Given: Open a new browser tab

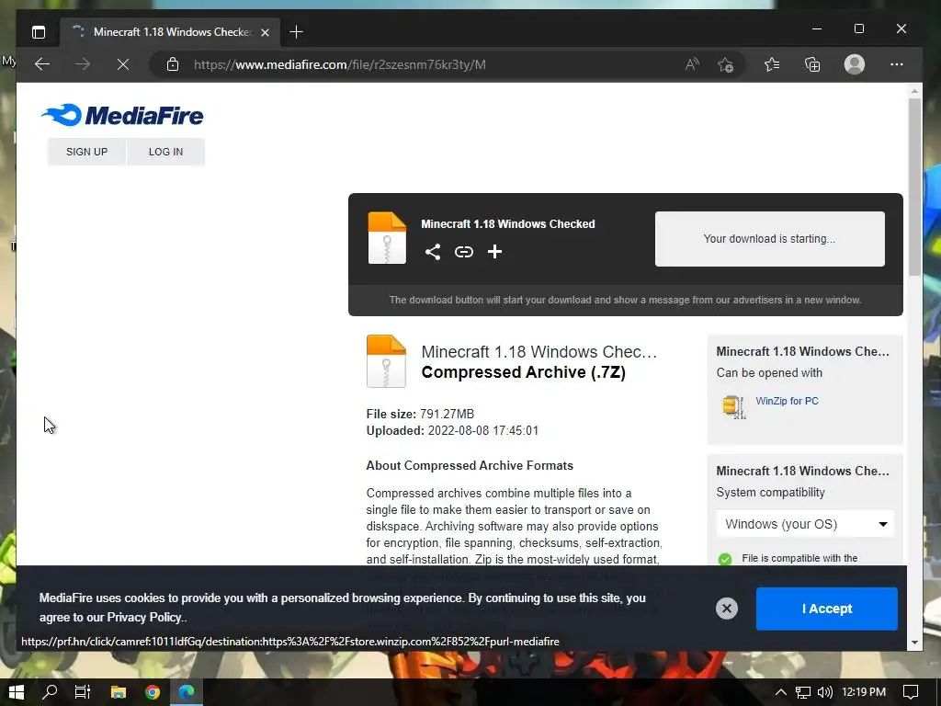Looking at the screenshot, I should point(296,32).
